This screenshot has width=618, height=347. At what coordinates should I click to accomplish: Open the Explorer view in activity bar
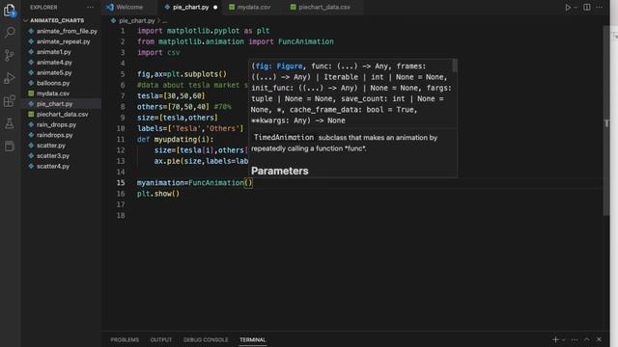coord(10,10)
